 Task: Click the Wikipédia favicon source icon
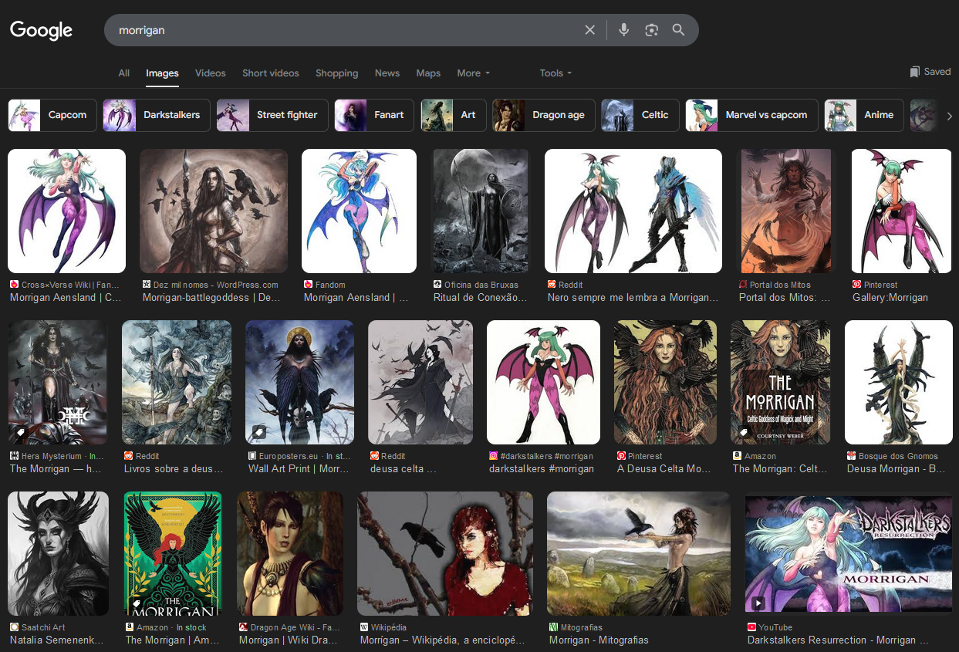click(363, 627)
